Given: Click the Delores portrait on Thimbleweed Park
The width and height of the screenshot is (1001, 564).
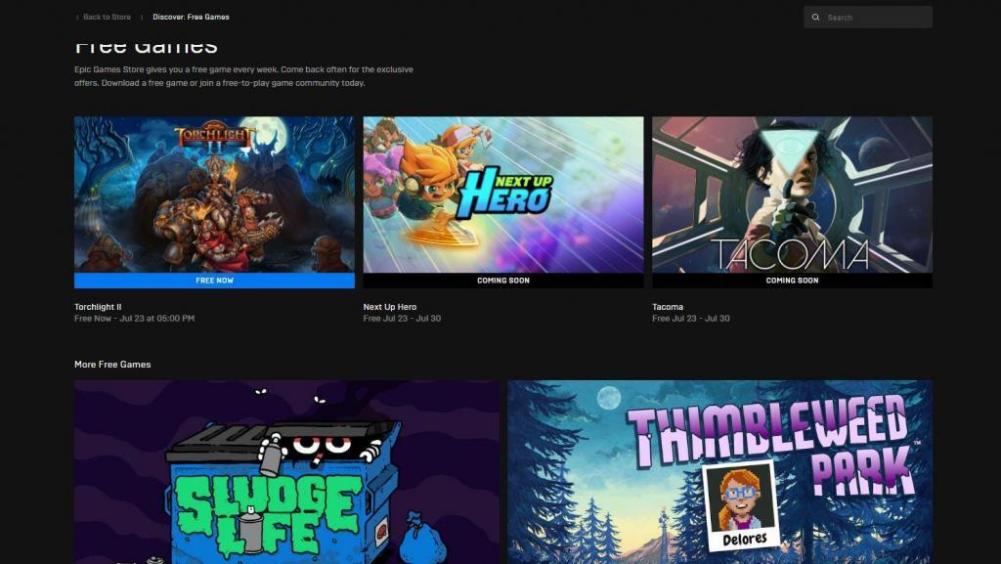Looking at the screenshot, I should (739, 505).
